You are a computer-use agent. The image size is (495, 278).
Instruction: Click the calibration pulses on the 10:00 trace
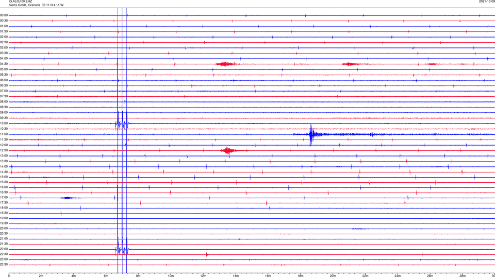(x=122, y=124)
